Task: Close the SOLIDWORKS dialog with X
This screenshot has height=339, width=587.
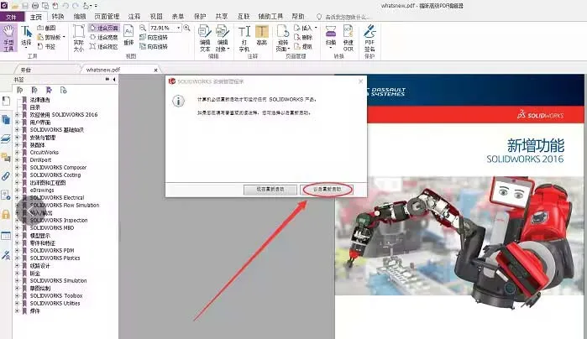Action: tap(360, 81)
